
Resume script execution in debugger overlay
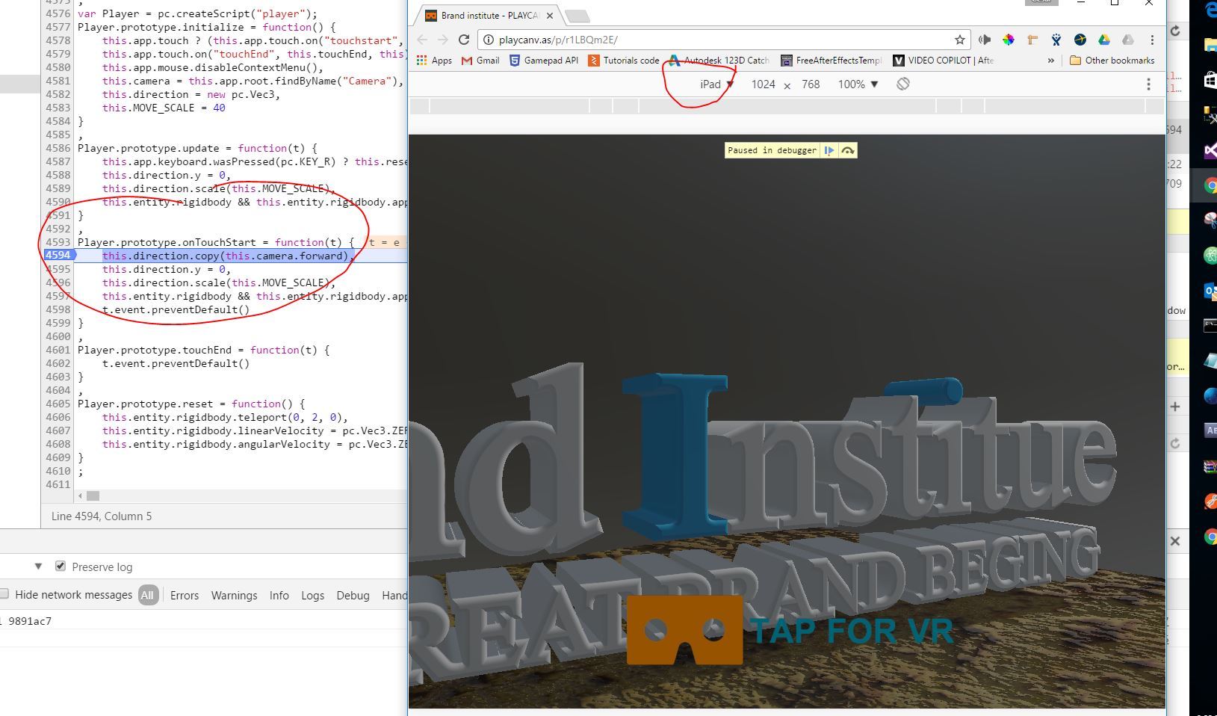(x=829, y=150)
